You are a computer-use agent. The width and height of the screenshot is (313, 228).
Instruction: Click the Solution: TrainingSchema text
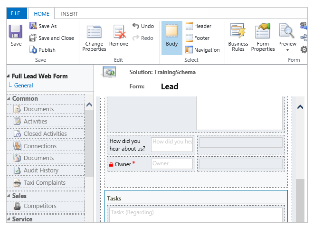pyautogui.click(x=162, y=72)
